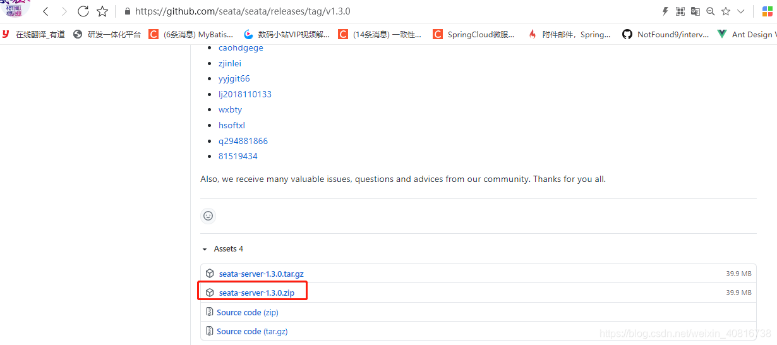Download Source code (zip)
777x345 pixels.
point(248,312)
